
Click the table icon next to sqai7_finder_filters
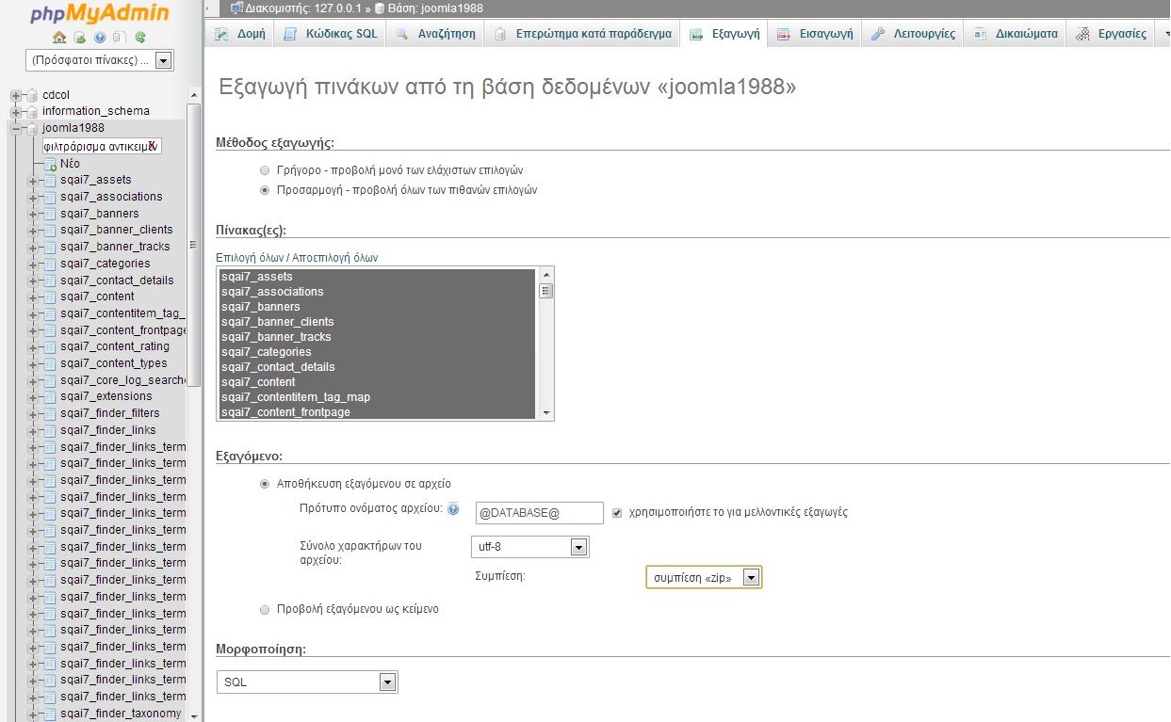click(50, 413)
